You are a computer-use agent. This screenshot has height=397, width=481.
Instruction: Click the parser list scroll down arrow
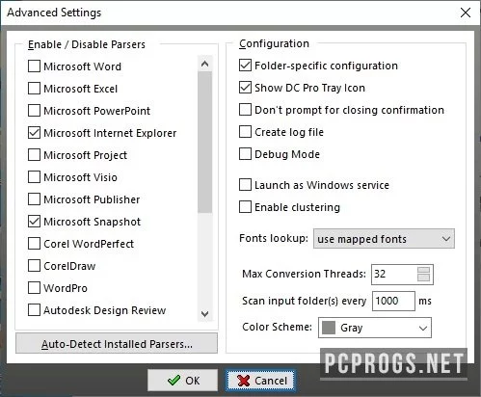coord(204,314)
